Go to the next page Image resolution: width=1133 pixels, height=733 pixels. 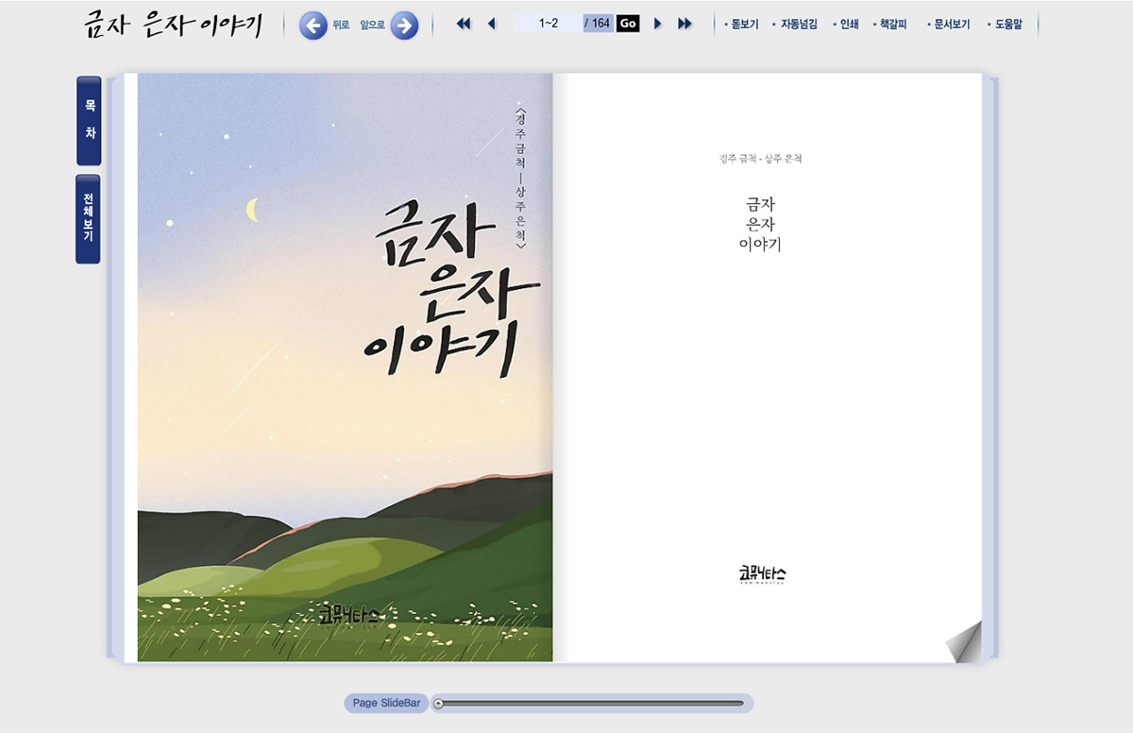click(x=658, y=24)
